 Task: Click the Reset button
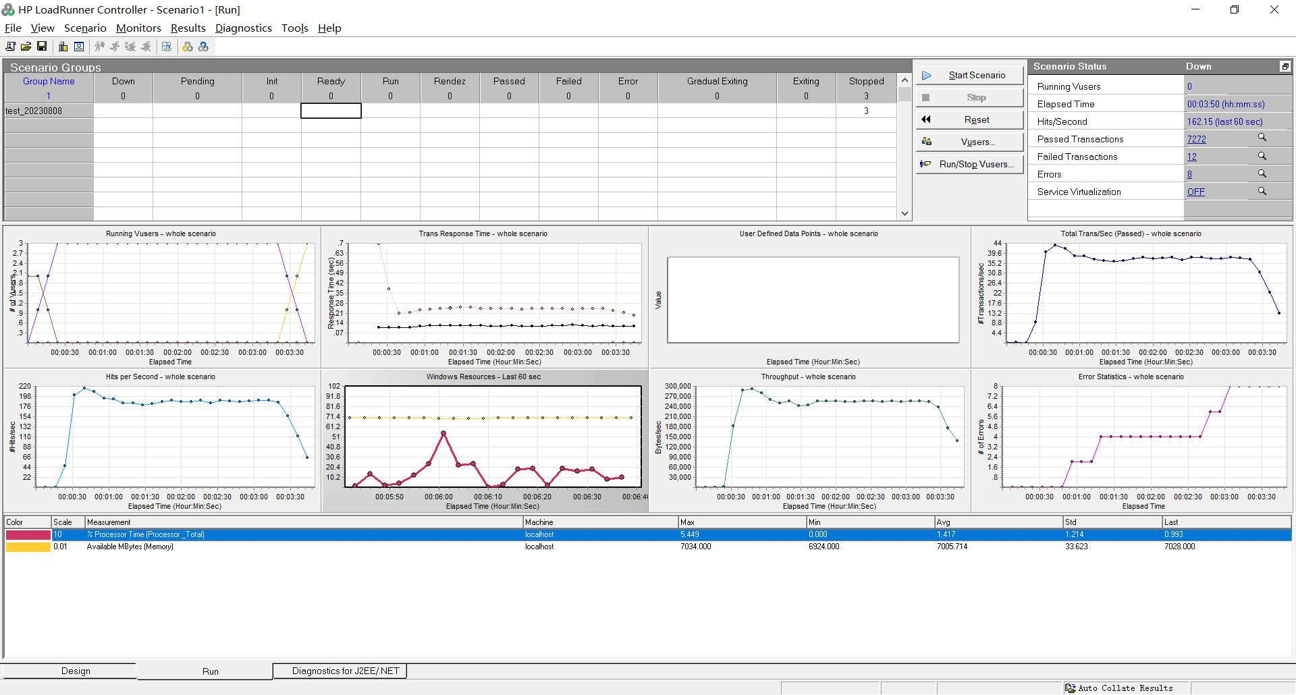970,119
